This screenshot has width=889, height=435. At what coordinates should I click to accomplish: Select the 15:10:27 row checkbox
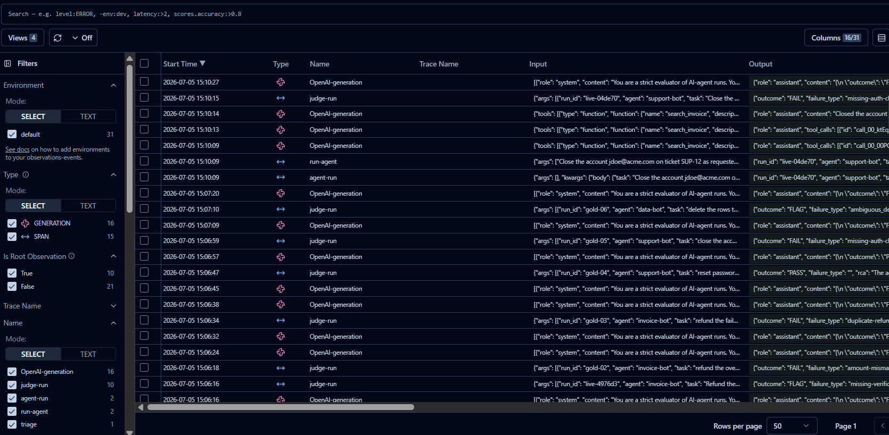click(x=144, y=82)
